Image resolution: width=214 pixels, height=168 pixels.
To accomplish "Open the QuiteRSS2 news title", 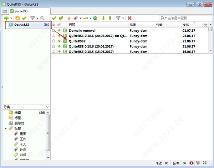I will [x=77, y=41].
